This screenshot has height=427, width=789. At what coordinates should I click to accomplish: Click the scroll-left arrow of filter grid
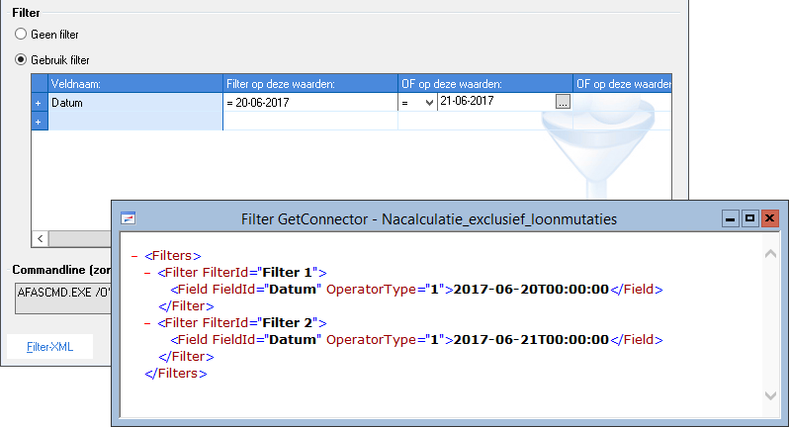pyautogui.click(x=41, y=238)
